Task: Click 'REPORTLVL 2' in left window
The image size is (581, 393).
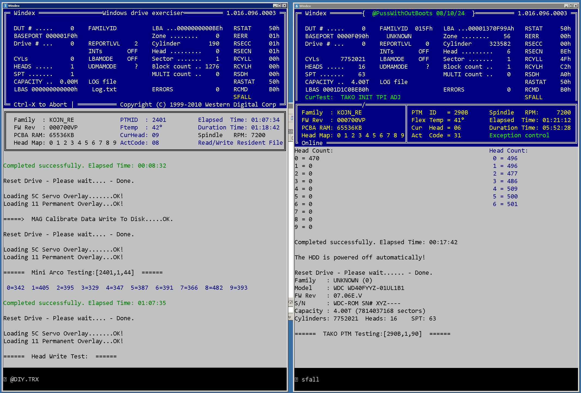Action: pyautogui.click(x=113, y=43)
